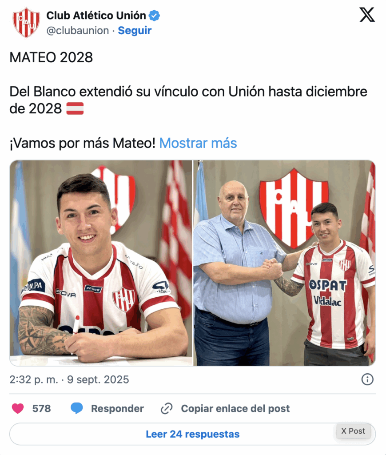The image size is (386, 455).
Task: Click the blue reply bubble icon
Action: [x=77, y=408]
